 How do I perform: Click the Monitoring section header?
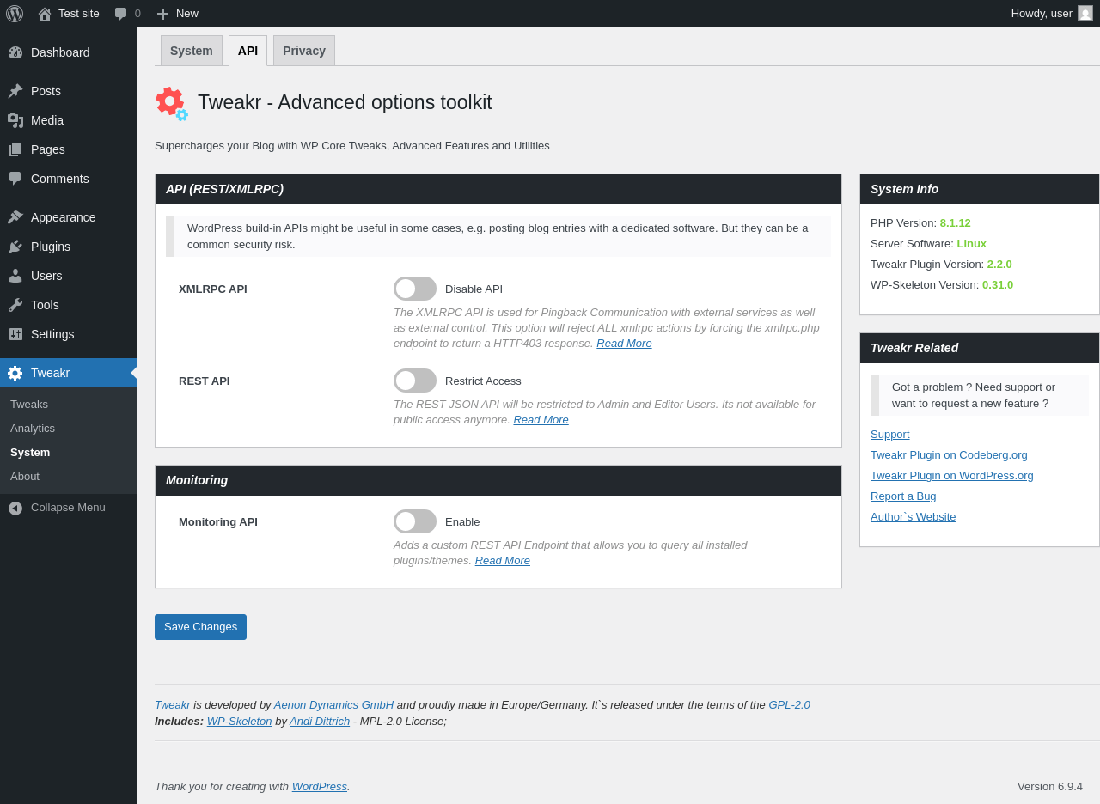[x=498, y=481]
